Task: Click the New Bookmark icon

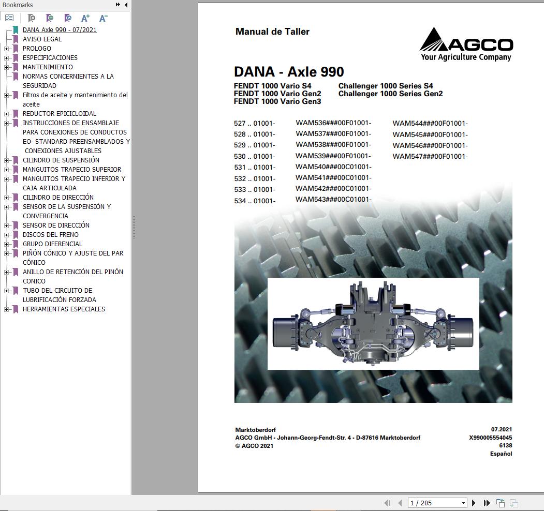Action: [x=50, y=18]
